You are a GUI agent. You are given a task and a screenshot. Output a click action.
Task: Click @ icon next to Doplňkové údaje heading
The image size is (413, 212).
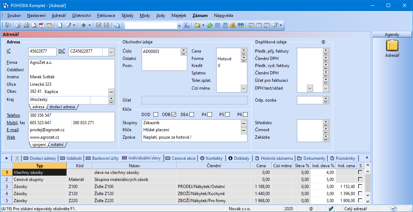324,42
